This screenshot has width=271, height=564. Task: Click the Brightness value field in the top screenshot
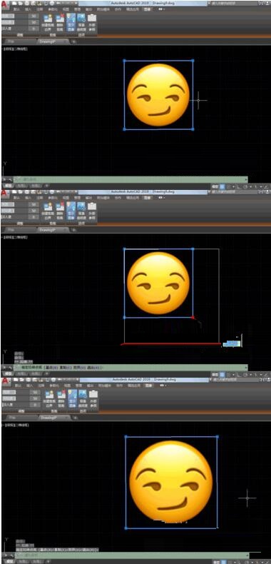[x=34, y=16]
